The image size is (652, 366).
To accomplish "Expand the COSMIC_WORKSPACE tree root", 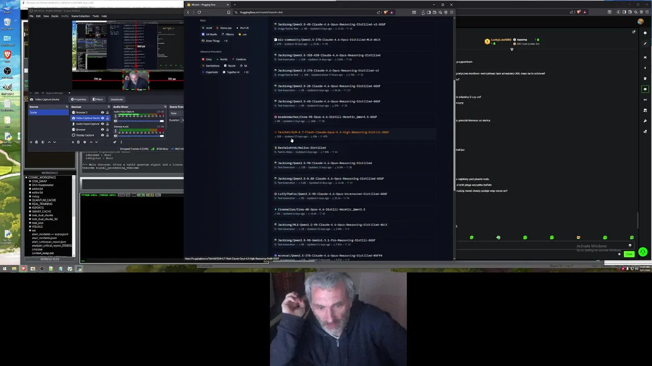I will tap(26, 177).
